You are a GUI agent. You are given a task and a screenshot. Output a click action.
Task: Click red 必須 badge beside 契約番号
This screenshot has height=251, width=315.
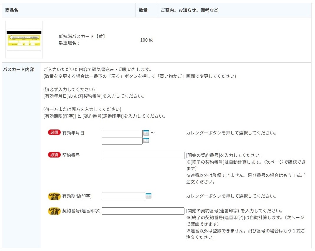click(54, 155)
